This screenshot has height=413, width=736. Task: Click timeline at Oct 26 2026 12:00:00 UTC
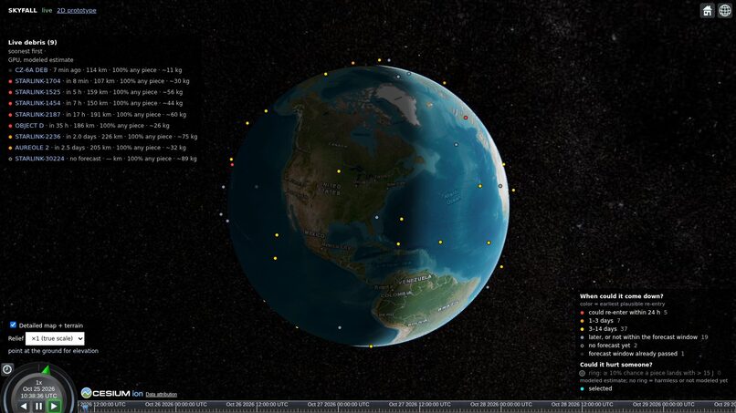257,407
